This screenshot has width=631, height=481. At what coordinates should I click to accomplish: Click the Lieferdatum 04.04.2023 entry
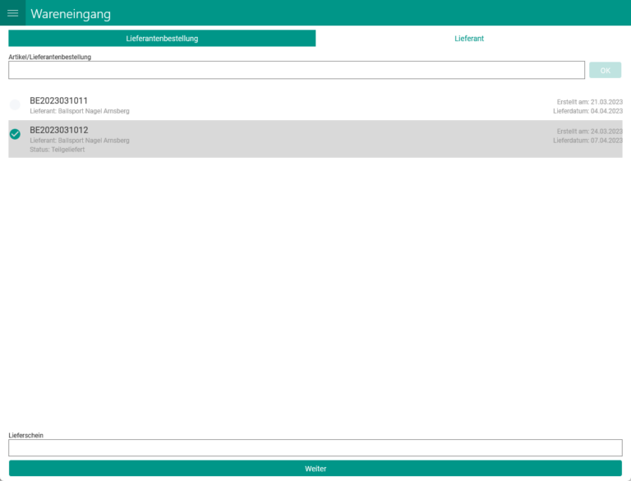[x=587, y=111]
